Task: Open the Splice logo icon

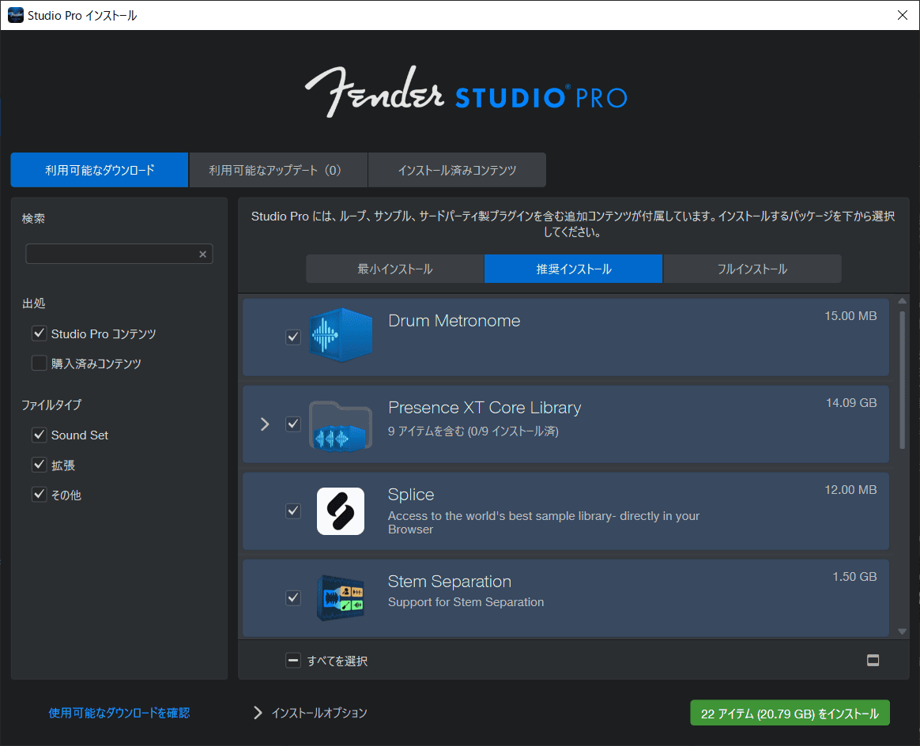Action: click(x=341, y=511)
